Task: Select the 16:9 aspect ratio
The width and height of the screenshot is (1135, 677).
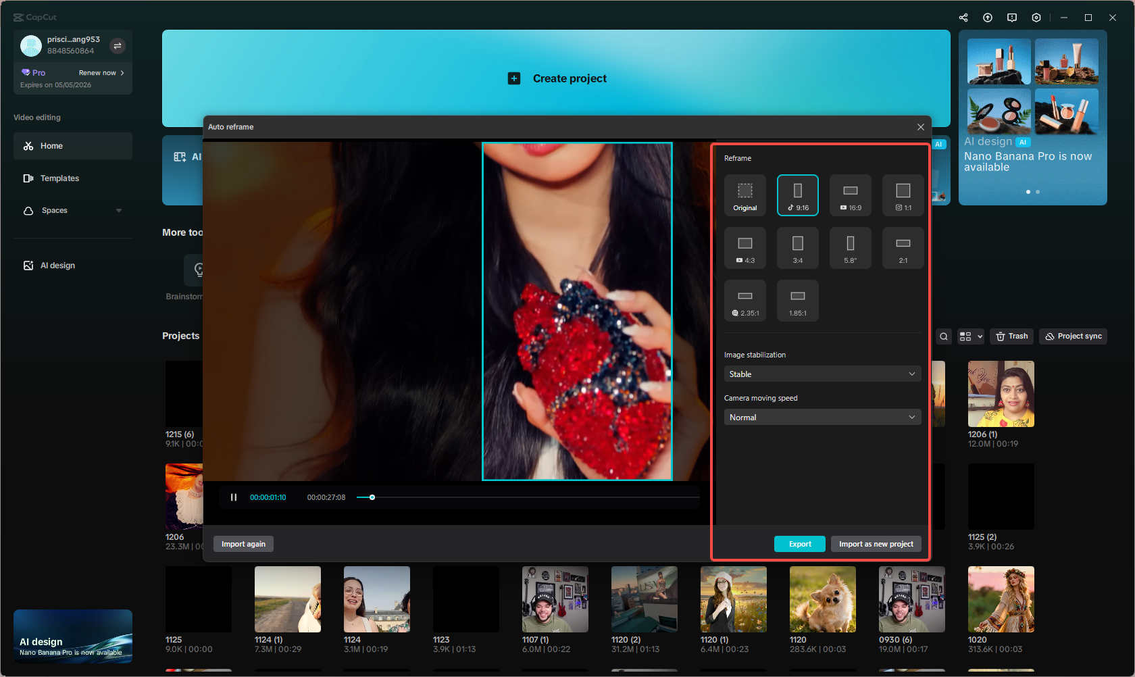Action: click(851, 195)
